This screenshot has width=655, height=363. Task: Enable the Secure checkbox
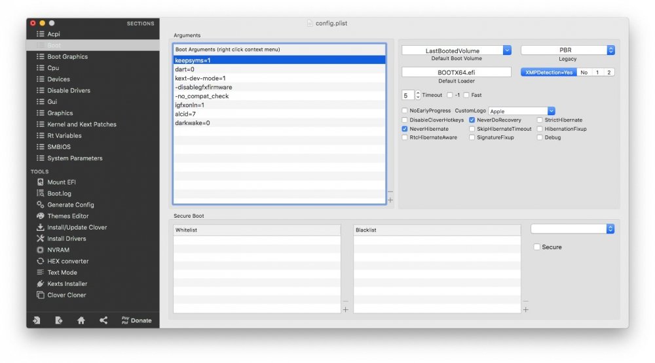[537, 247]
